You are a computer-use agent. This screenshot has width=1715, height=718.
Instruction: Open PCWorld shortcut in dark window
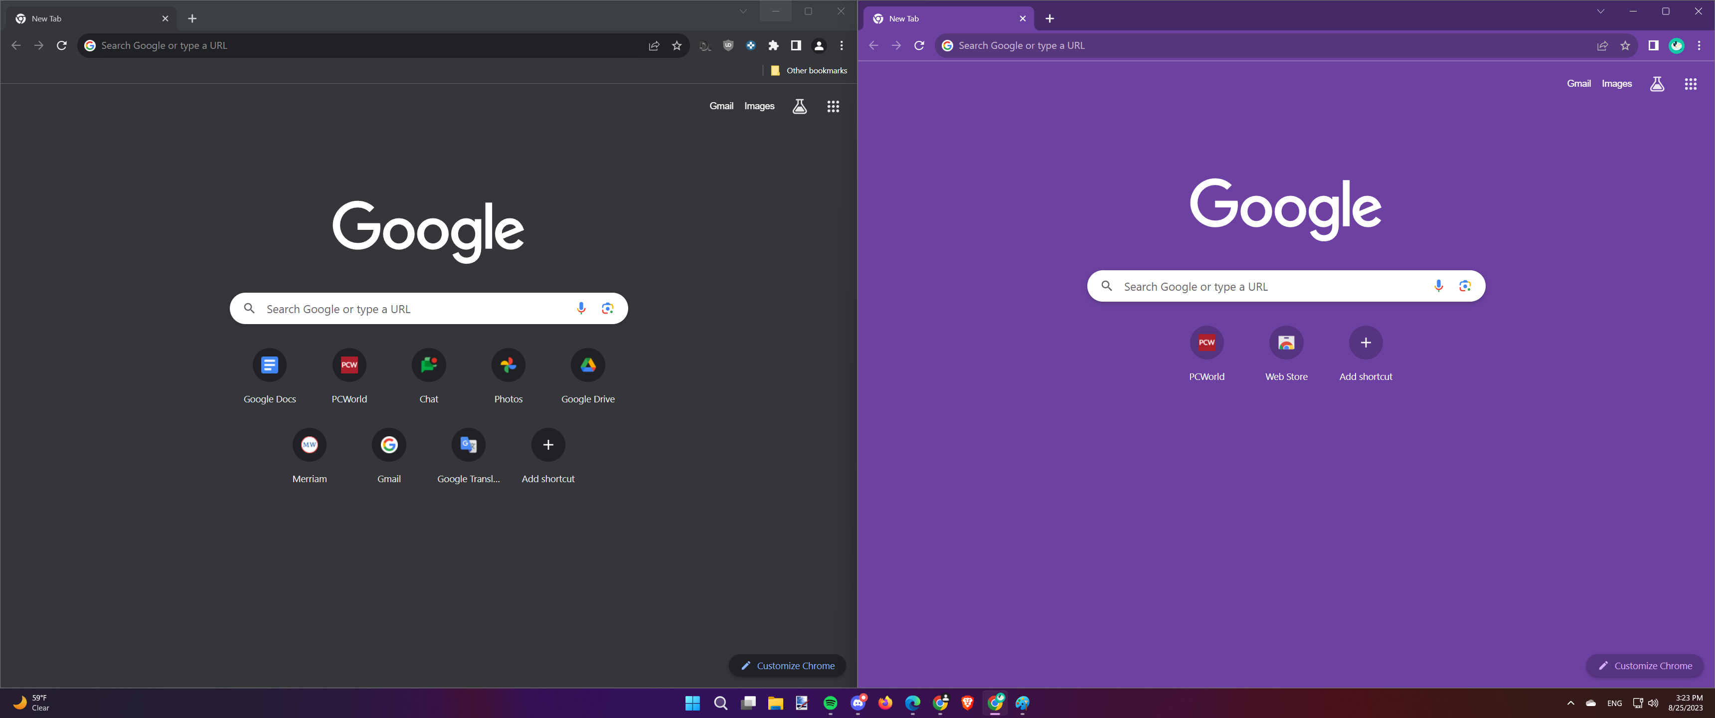click(349, 376)
